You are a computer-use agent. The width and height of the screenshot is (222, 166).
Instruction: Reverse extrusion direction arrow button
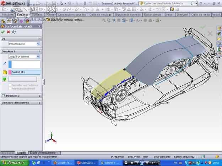point(5,63)
